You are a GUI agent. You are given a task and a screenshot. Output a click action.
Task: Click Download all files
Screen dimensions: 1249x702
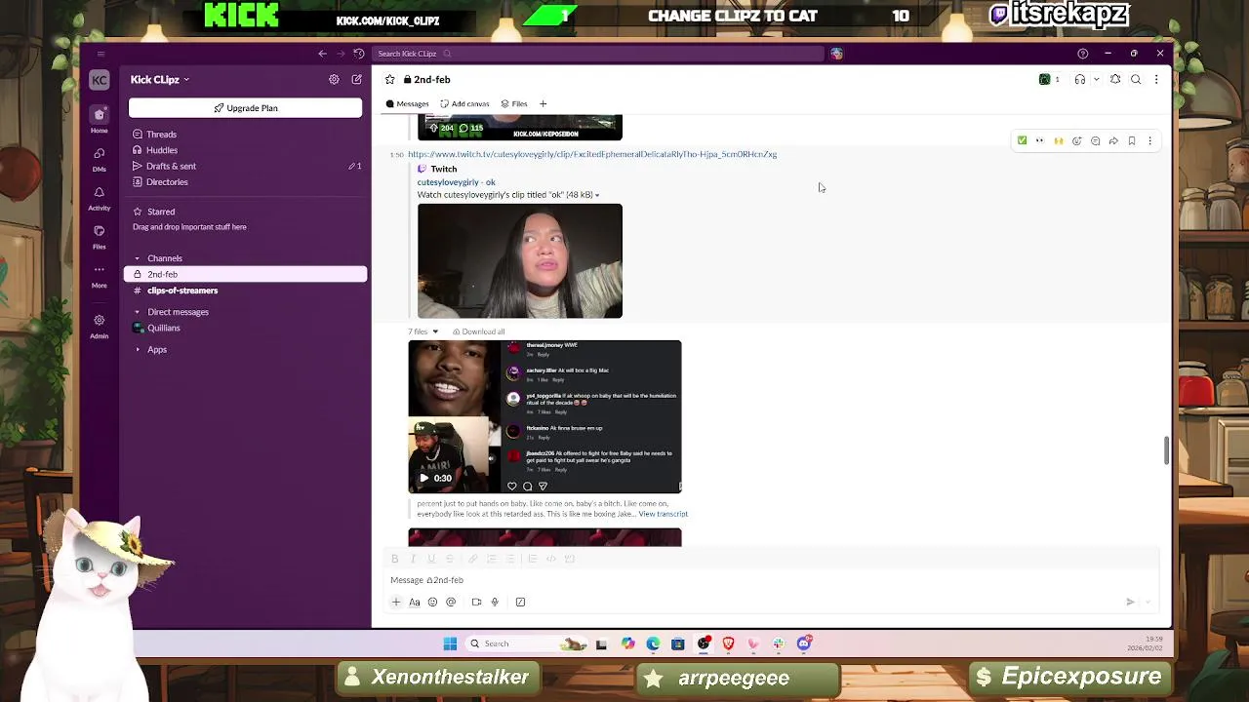pos(478,331)
